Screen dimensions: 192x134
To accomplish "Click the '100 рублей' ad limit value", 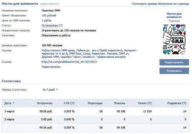I will coord(49,15).
